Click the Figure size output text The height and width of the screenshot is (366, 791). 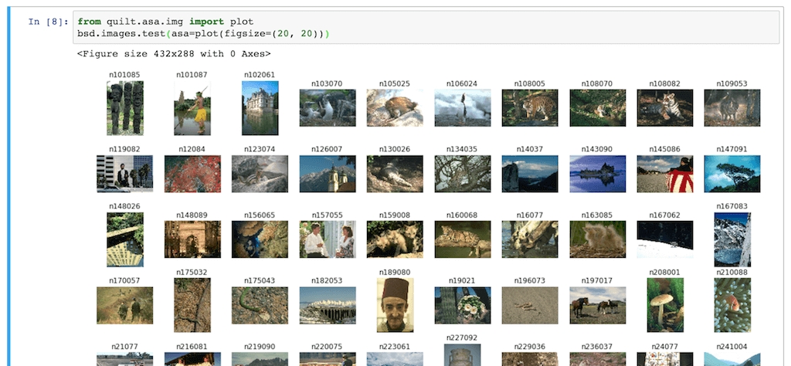click(174, 54)
